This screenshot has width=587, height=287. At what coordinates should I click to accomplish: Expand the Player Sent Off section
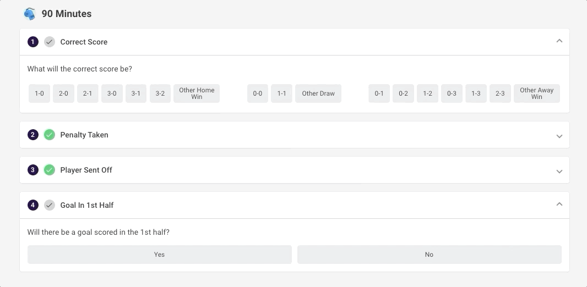click(x=559, y=171)
